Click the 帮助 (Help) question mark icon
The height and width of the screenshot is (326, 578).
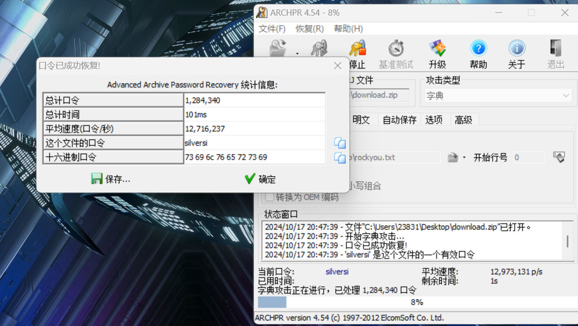tap(479, 54)
